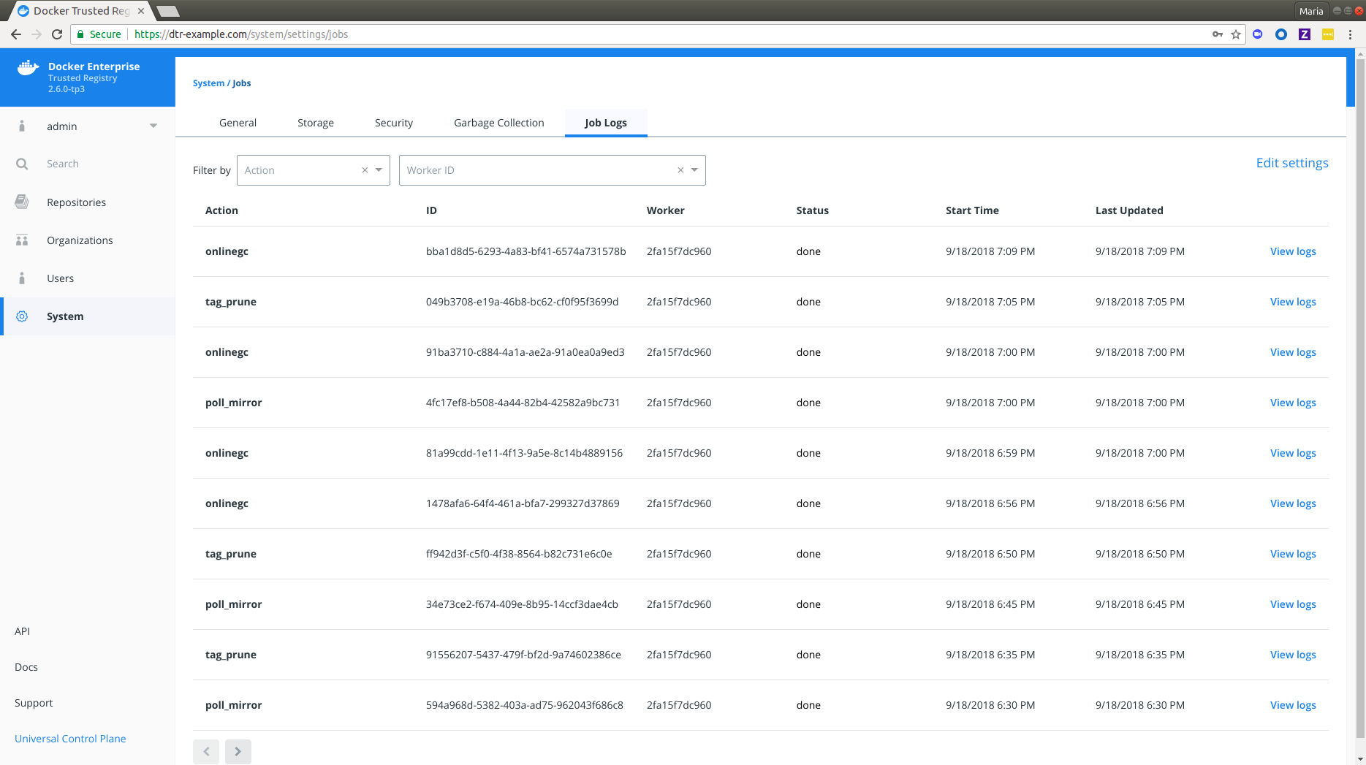Open the Universal Control Plane link
This screenshot has height=765, width=1366.
70,739
